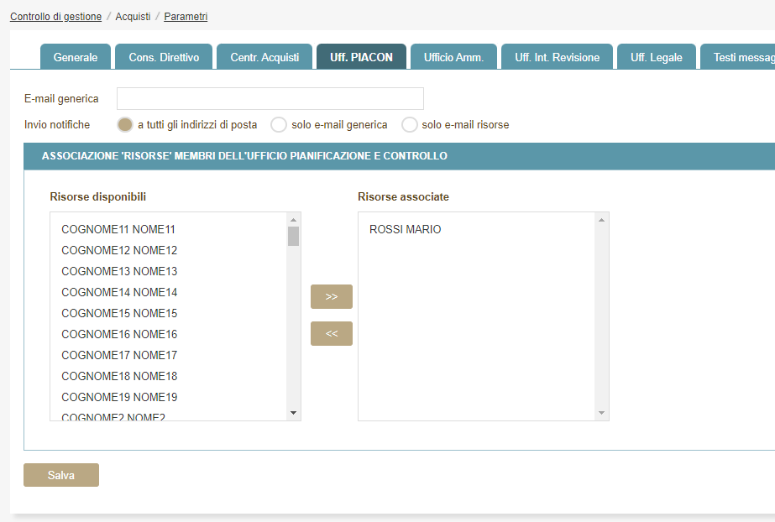
Task: Switch to Uff. Legale tab
Action: [x=656, y=57]
